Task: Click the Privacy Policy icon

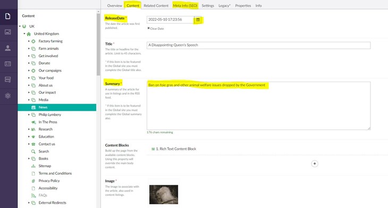Action: click(33, 181)
